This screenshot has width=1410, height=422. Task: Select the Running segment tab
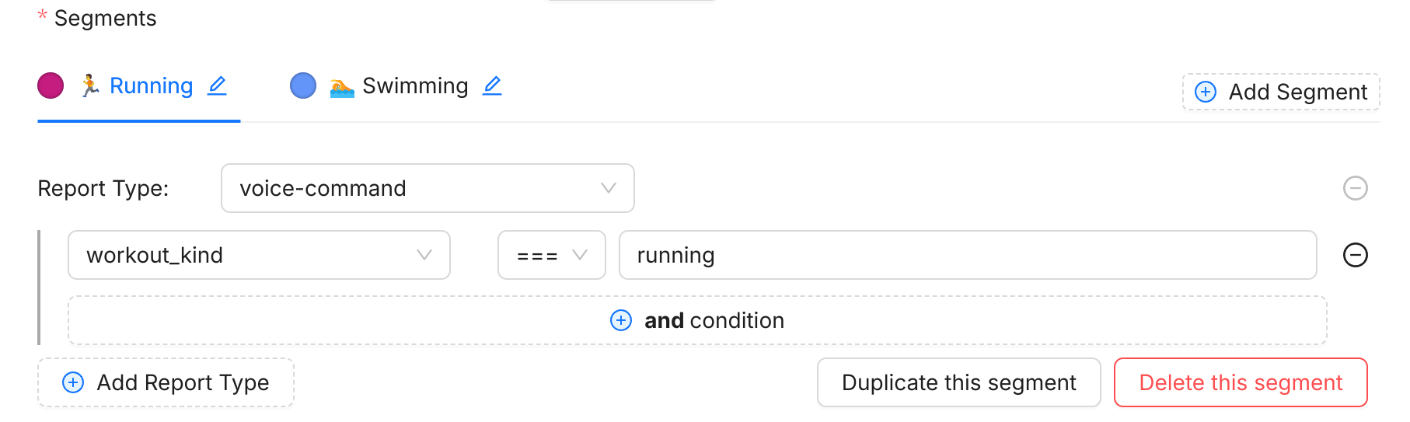pos(151,85)
